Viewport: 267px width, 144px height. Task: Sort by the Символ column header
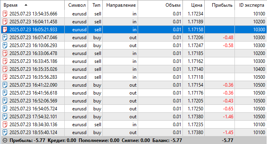pos(76,5)
